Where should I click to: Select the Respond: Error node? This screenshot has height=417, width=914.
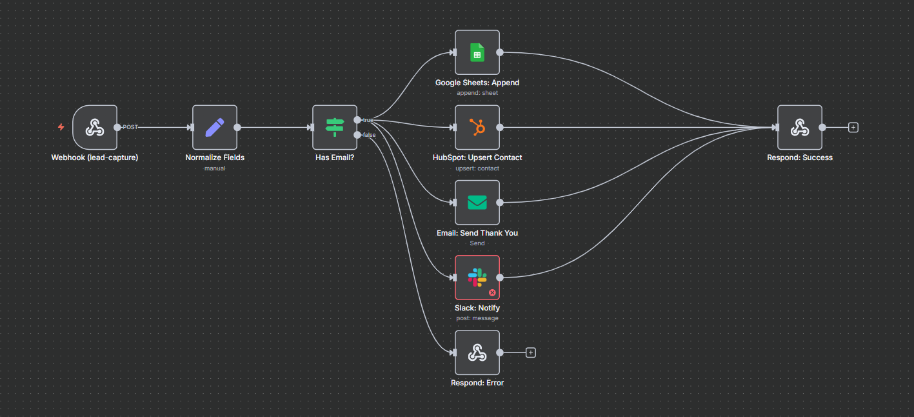(477, 352)
